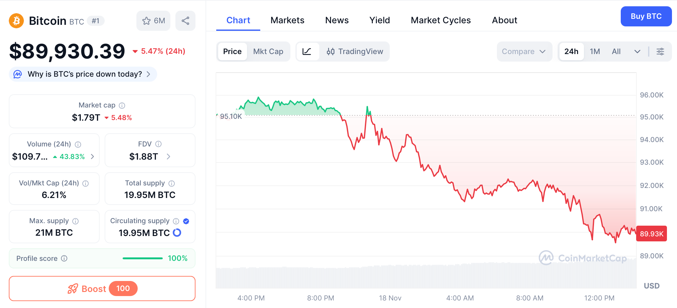Open 'Why is BTC's price down today?' link
The image size is (677, 308).
pyautogui.click(x=84, y=74)
